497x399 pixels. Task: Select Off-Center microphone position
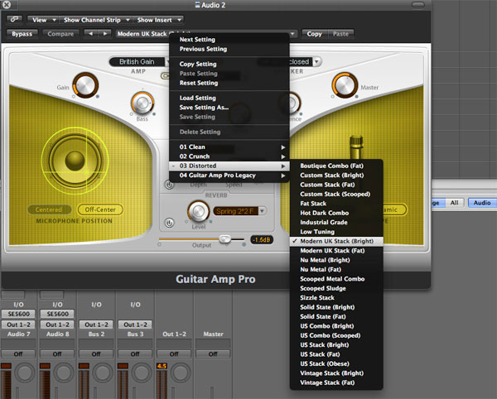[100, 209]
